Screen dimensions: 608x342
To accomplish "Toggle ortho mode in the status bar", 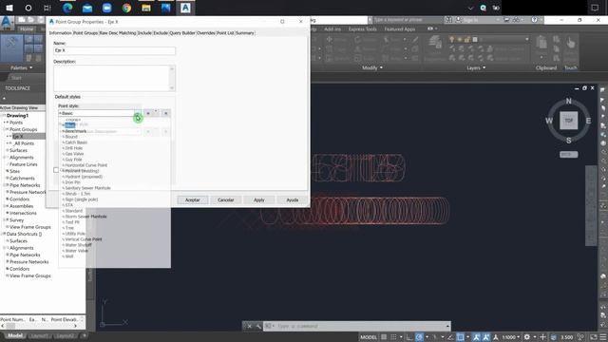I will pyautogui.click(x=408, y=337).
